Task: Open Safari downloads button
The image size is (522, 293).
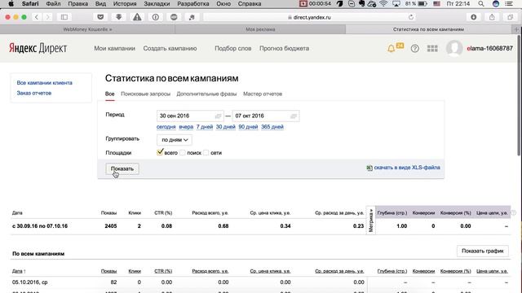Action: 473,17
